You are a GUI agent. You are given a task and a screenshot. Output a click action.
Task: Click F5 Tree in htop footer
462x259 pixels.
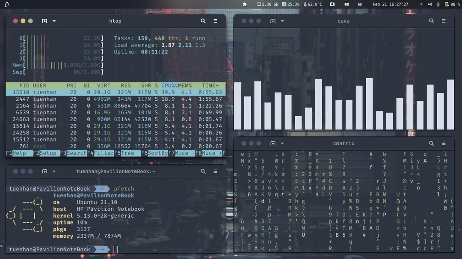pyautogui.click(x=127, y=153)
